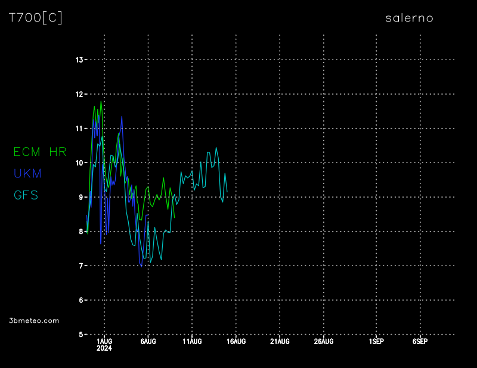Click the 10 temperature axis label
The height and width of the screenshot is (368, 477).
click(79, 163)
